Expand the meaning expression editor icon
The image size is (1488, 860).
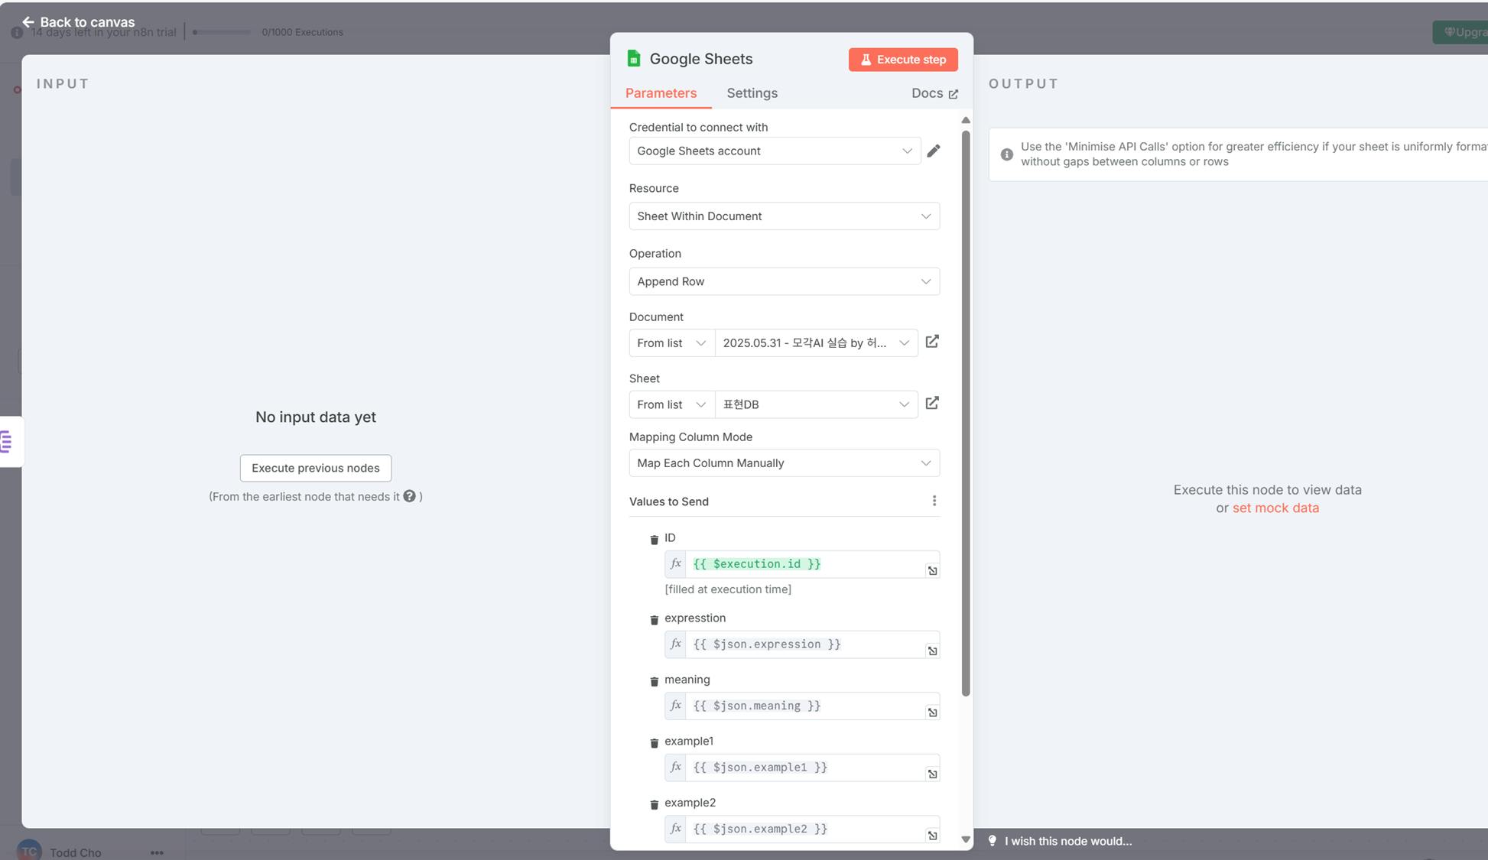[x=932, y=712]
